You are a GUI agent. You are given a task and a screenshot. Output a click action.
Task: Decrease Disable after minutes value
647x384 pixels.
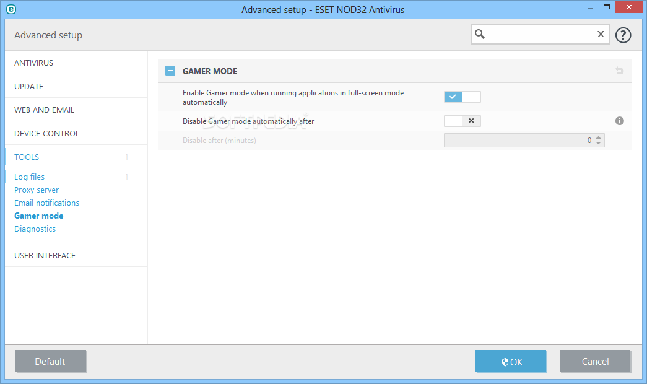[598, 143]
